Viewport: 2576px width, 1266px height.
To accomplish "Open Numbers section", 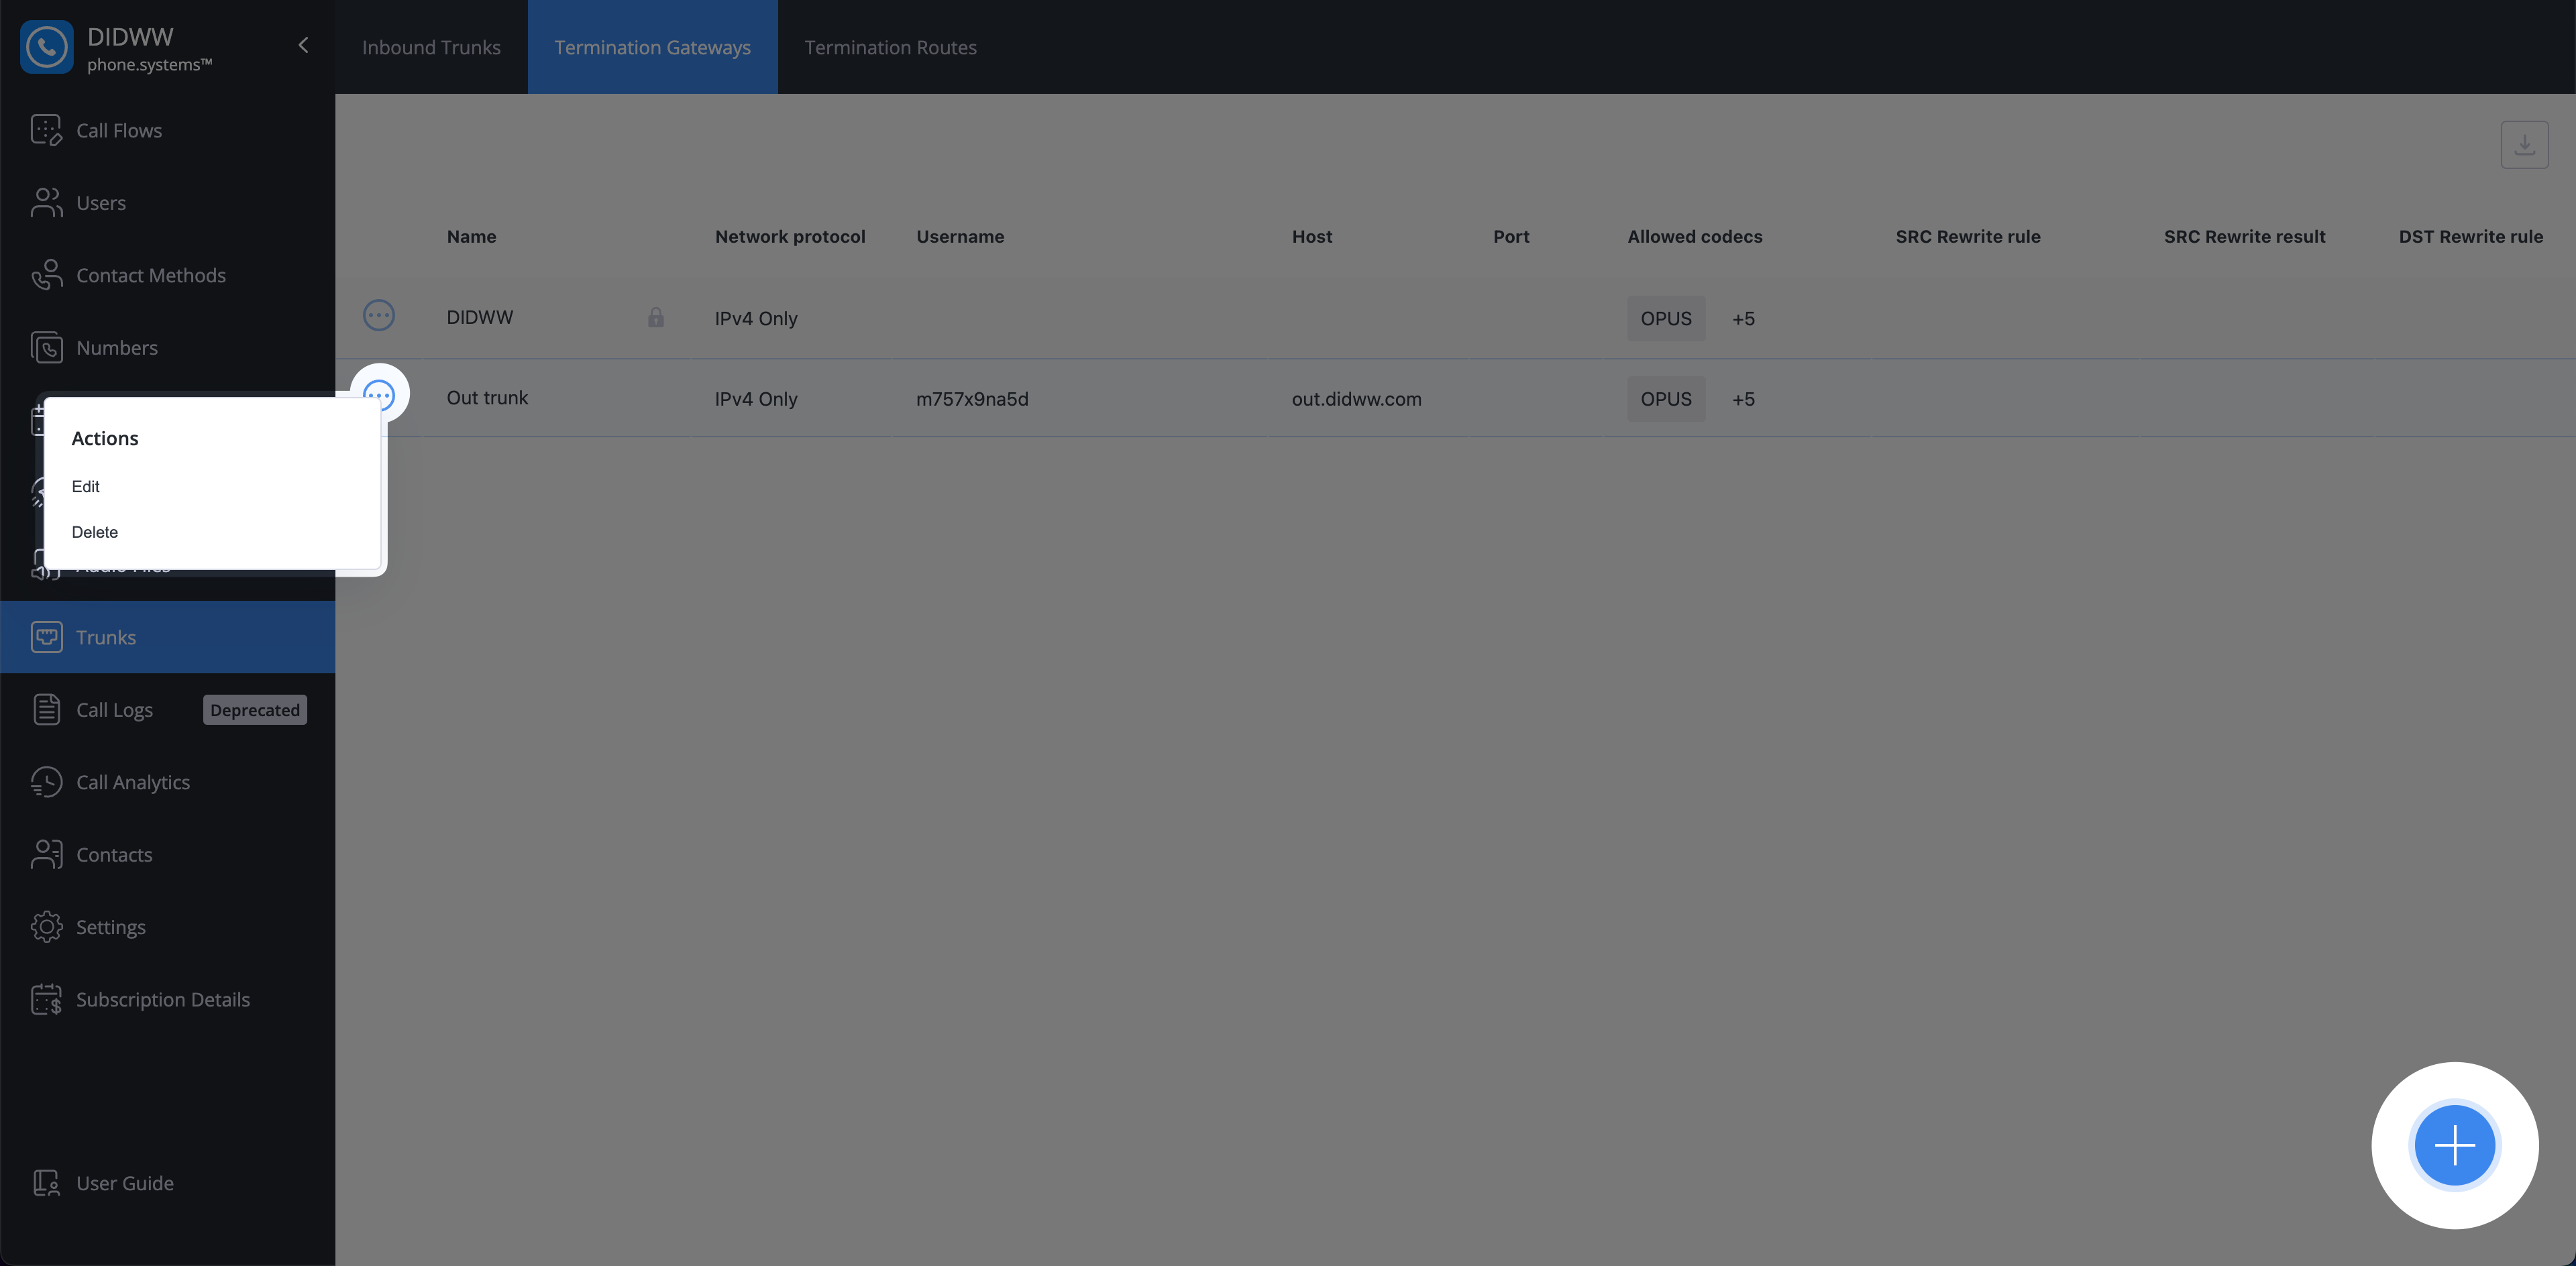I will 168,348.
